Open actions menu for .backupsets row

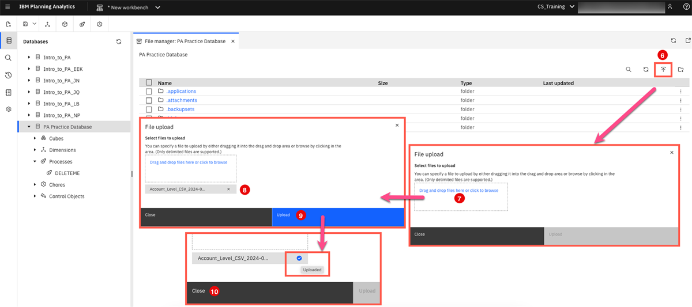coord(680,109)
